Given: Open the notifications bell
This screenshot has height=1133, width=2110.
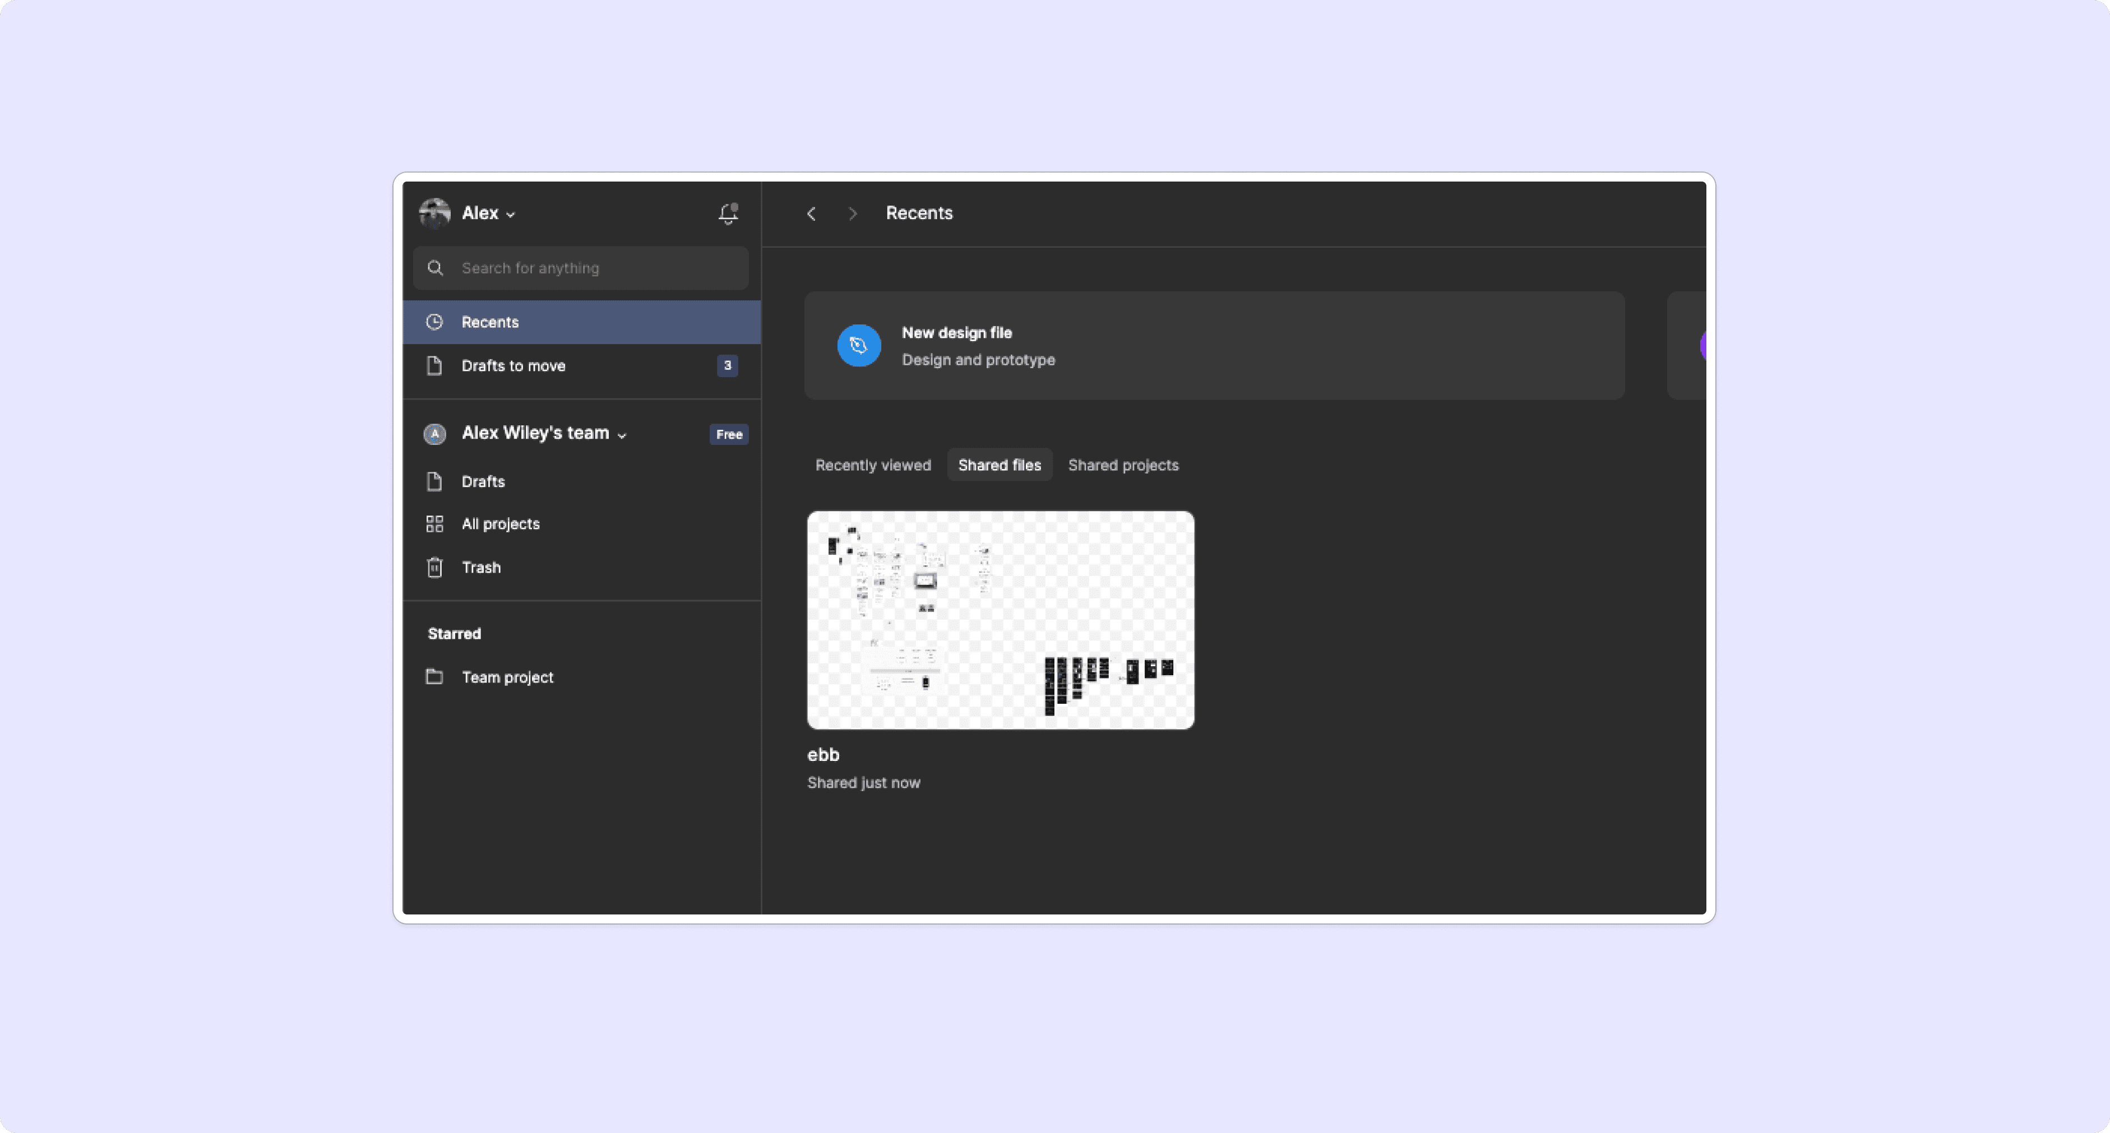Looking at the screenshot, I should tap(728, 213).
